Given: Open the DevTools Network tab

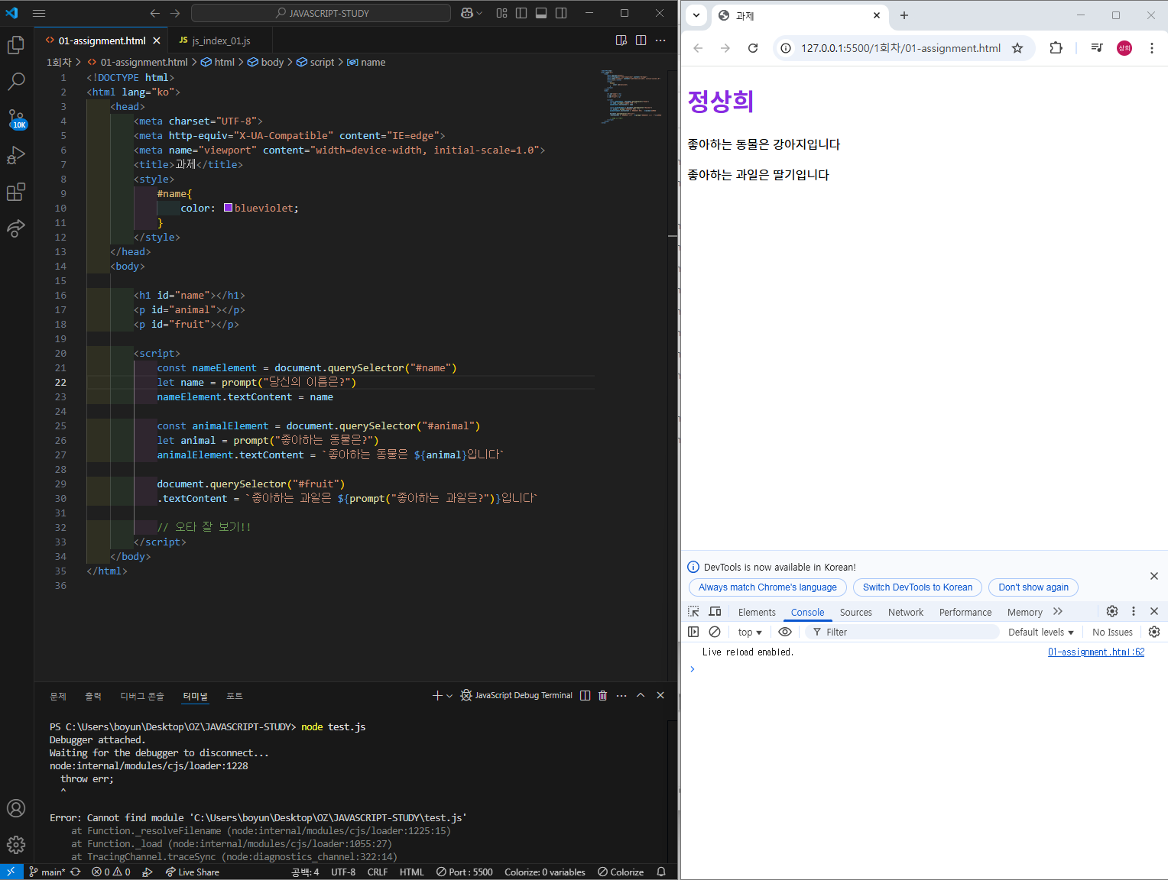Looking at the screenshot, I should pyautogui.click(x=906, y=612).
